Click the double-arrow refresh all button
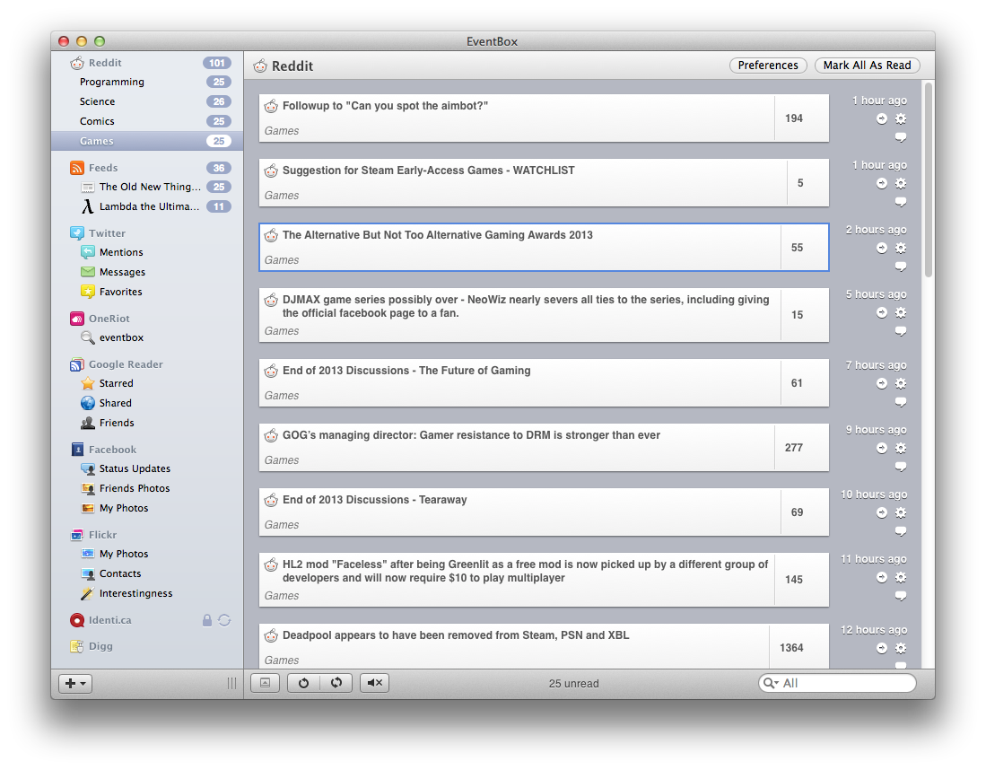Viewport: 986px width, 770px height. pyautogui.click(x=336, y=683)
